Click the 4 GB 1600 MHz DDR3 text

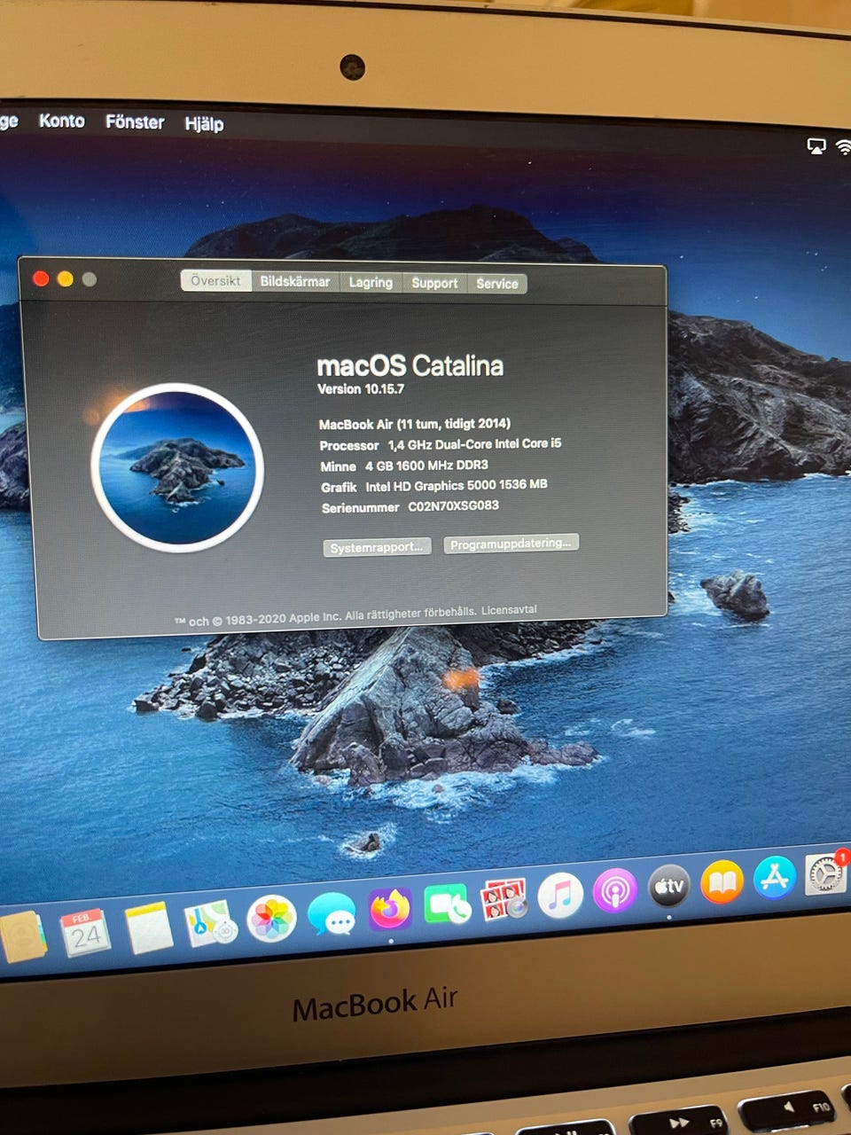click(426, 466)
